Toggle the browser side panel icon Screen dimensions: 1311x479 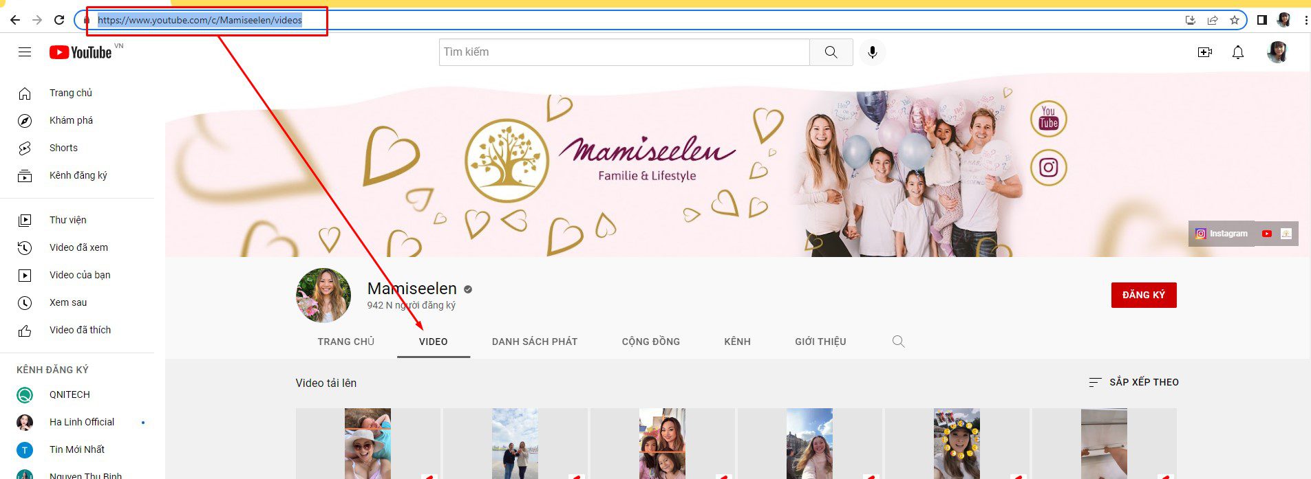click(x=1261, y=20)
